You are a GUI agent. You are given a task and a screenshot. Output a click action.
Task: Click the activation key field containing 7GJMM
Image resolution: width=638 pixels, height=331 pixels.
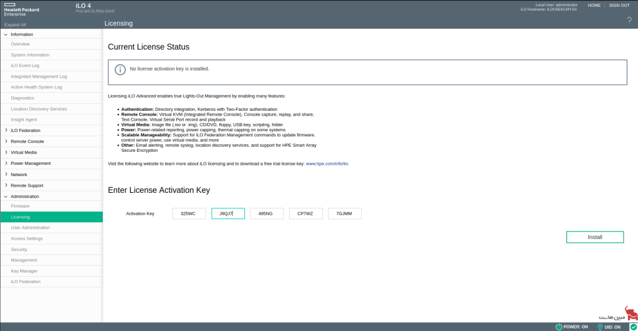(x=345, y=213)
